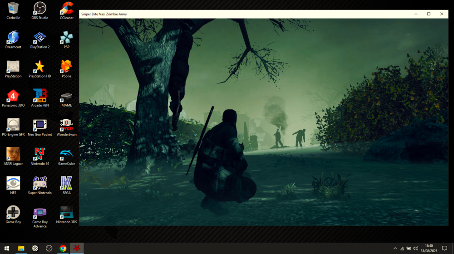Viewport: 454px width, 254px height.
Task: Open the Dreamcast emulator shortcut
Action: 13,38
